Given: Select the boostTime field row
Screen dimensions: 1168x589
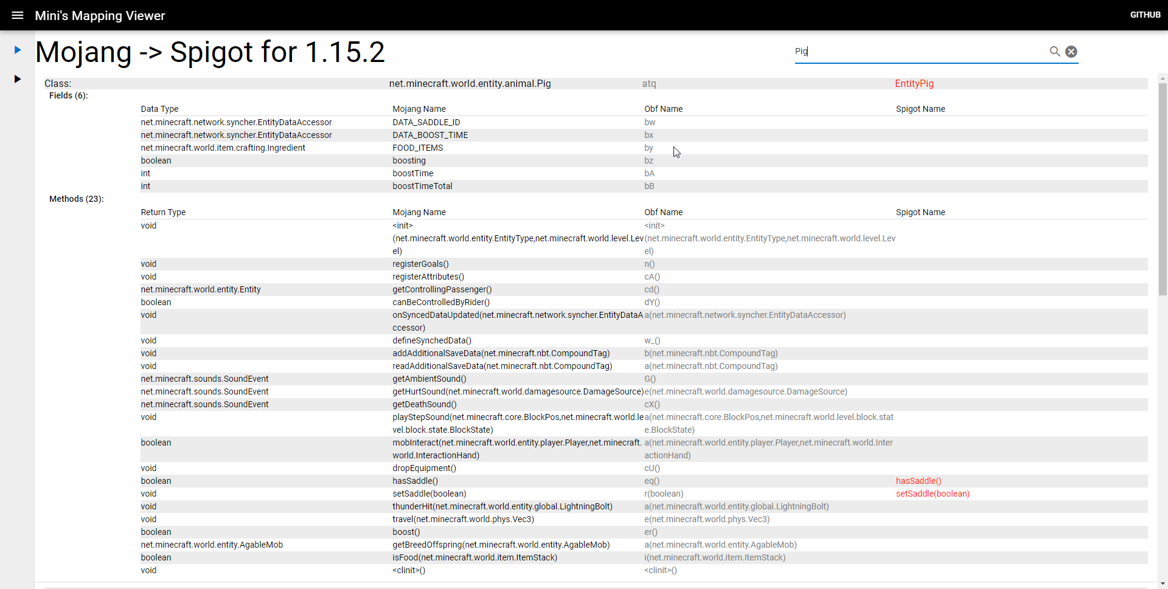Looking at the screenshot, I should [x=412, y=173].
